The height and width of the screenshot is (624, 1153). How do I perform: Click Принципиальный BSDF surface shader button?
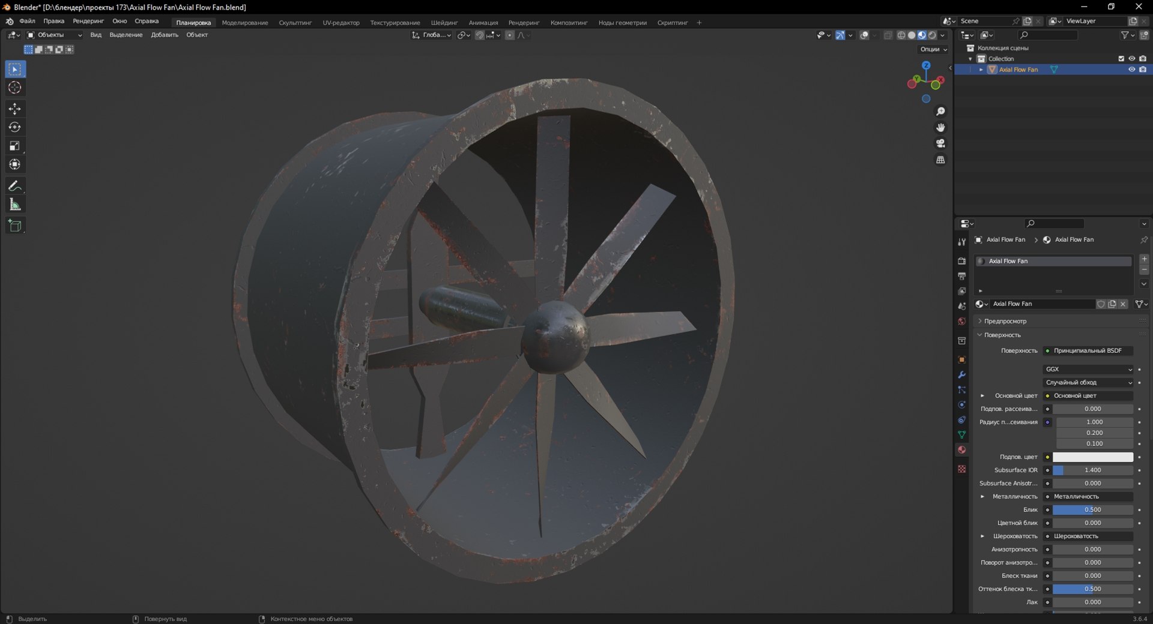pos(1088,350)
